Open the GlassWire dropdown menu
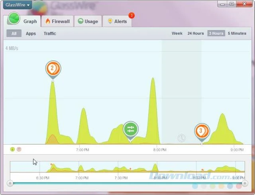This screenshot has width=255, height=195. (18, 5)
